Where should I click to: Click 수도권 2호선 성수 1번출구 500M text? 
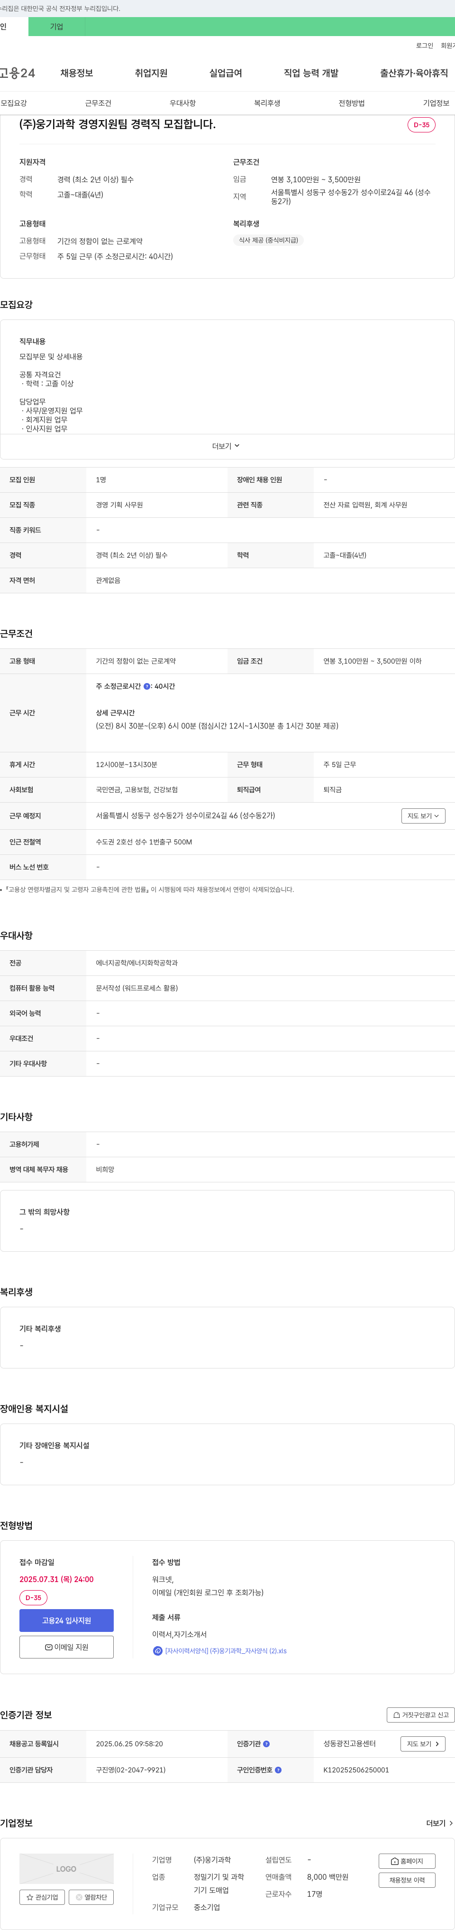tap(144, 842)
